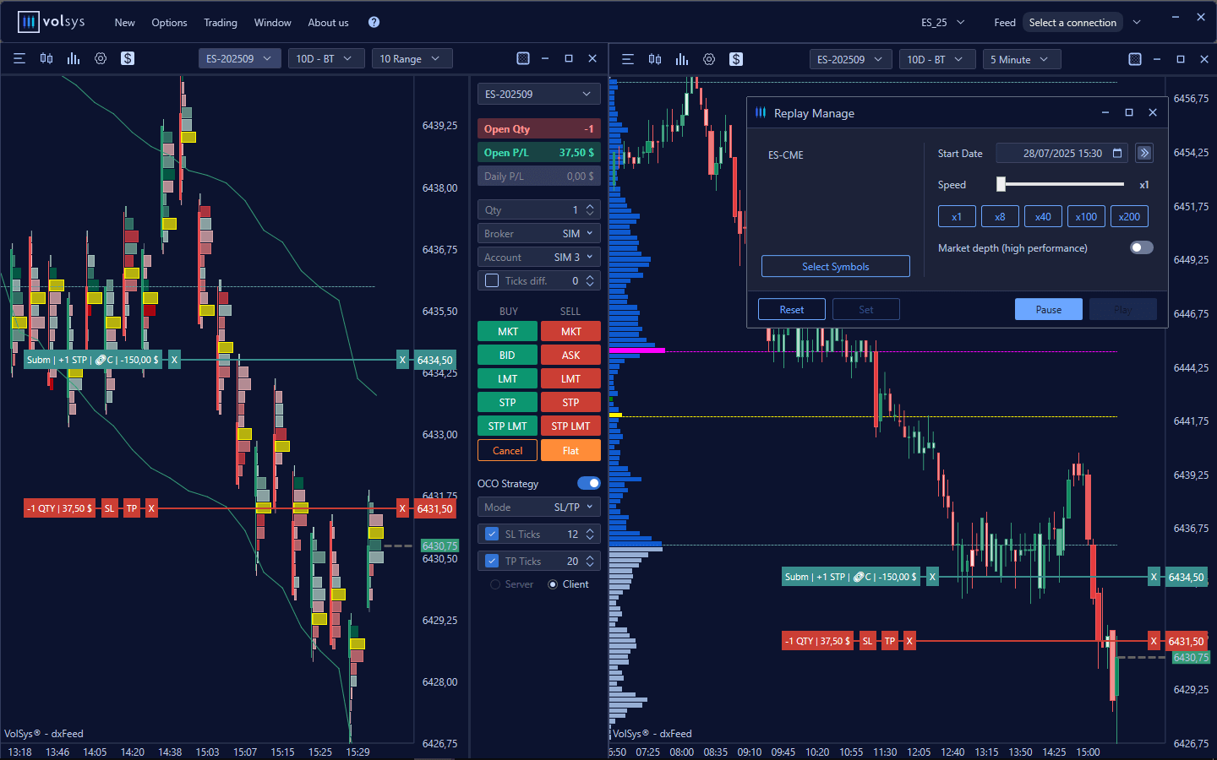The image size is (1217, 760).
Task: Click the hamburger menu icon on right chart
Action: pyautogui.click(x=628, y=59)
